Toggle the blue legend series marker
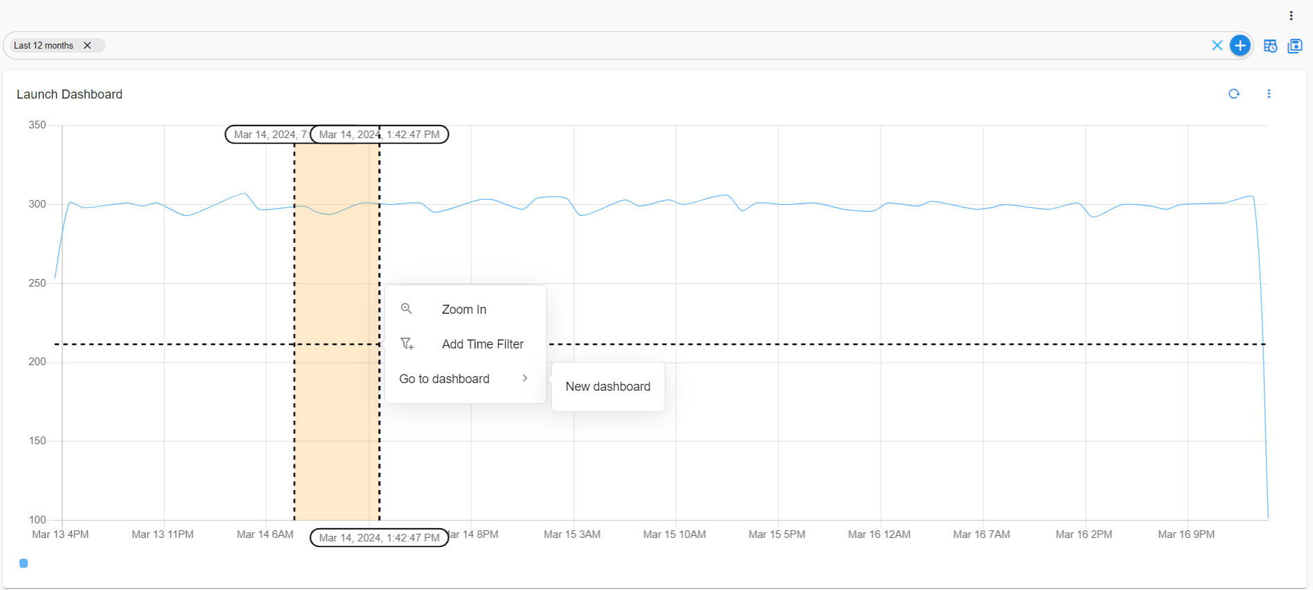The image size is (1313, 590). (x=24, y=564)
